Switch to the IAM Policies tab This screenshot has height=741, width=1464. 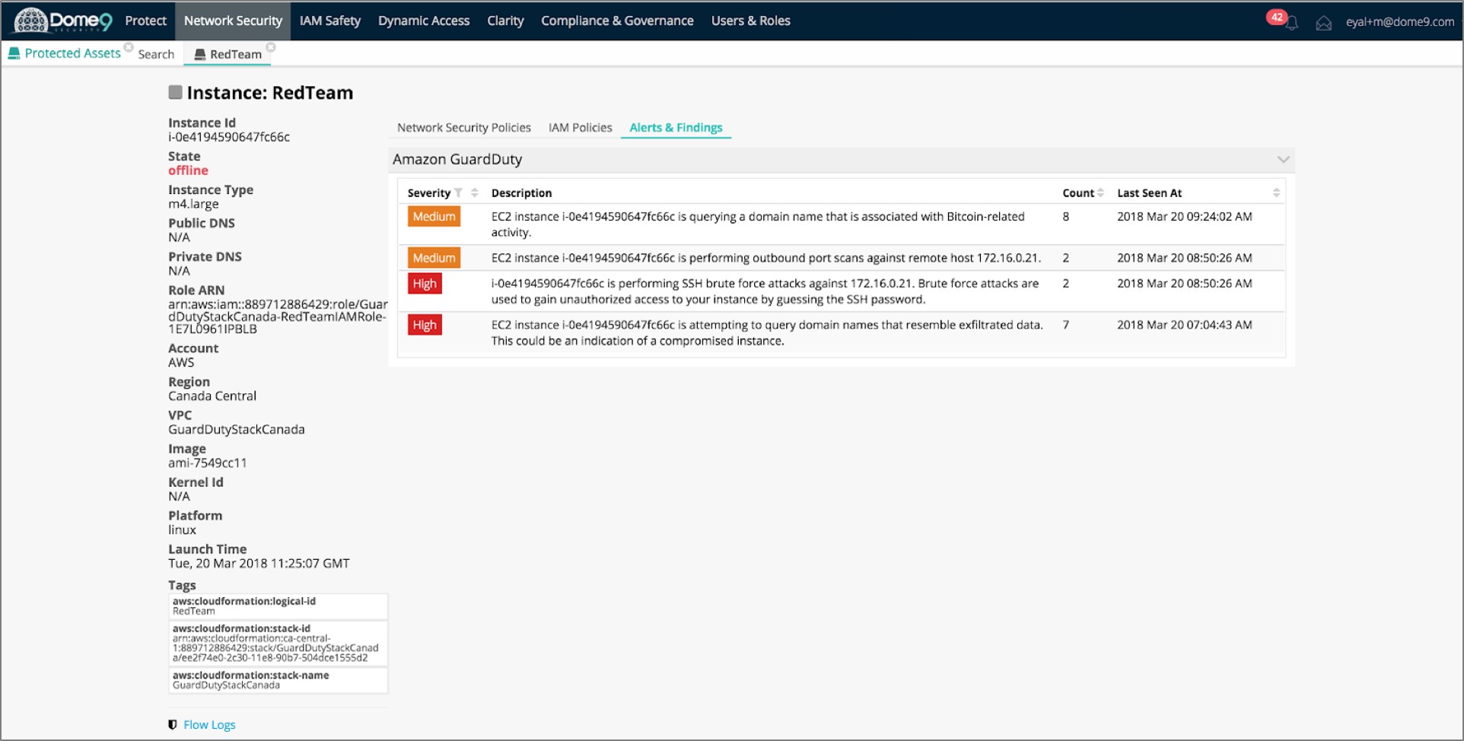[580, 127]
